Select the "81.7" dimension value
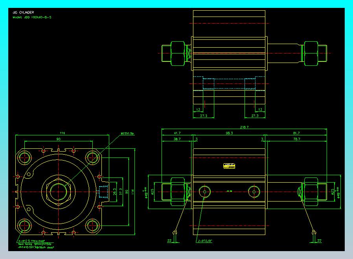This screenshot has width=353, height=259. pos(296,133)
